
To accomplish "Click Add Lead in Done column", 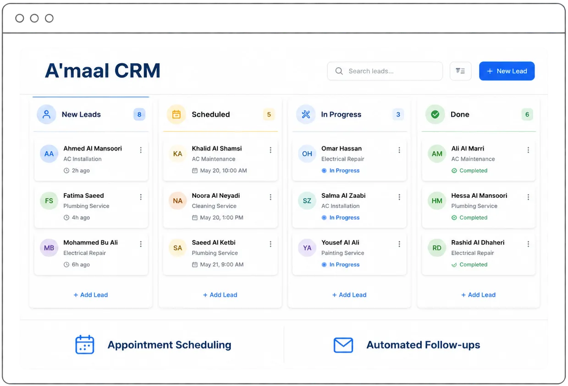I will [479, 295].
